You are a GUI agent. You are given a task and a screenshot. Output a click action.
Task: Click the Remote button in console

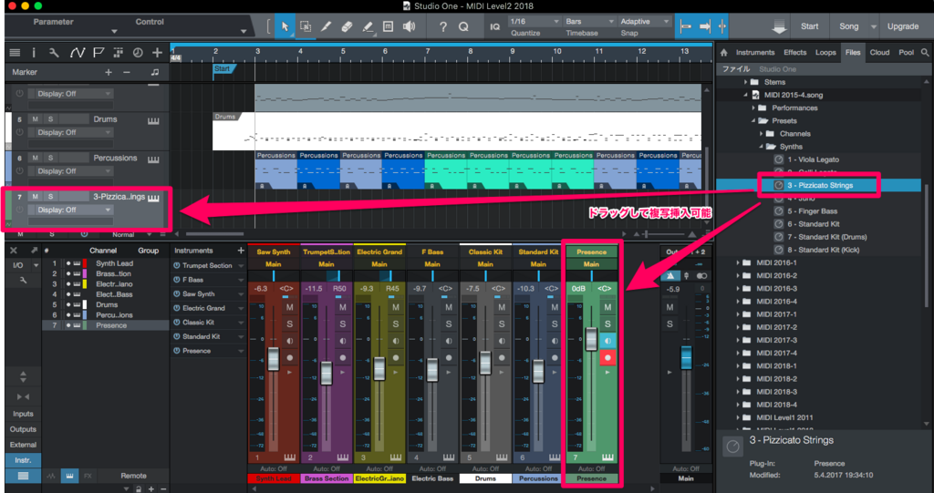tap(133, 476)
